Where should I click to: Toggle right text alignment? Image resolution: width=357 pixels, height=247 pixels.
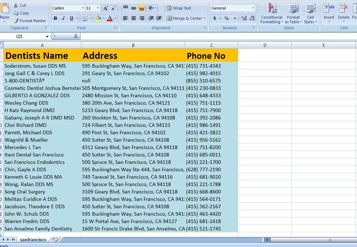point(141,18)
